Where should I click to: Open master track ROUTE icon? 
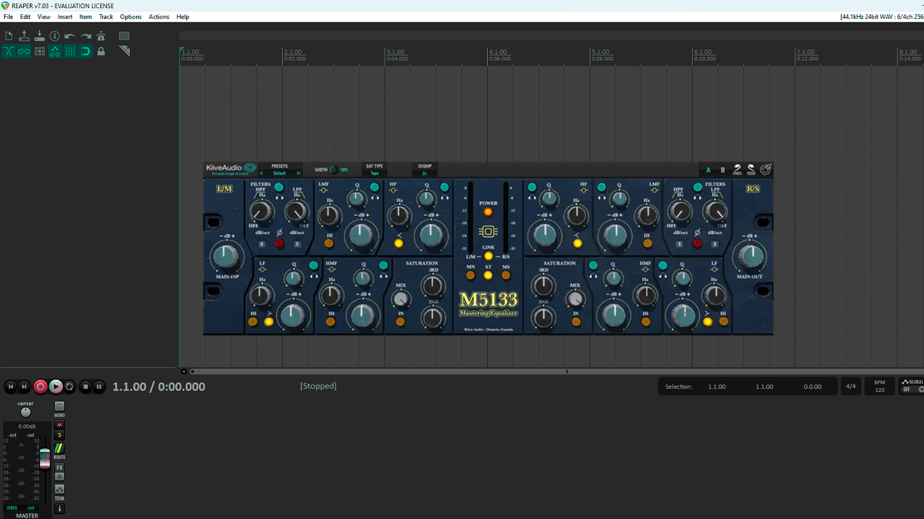coord(60,448)
